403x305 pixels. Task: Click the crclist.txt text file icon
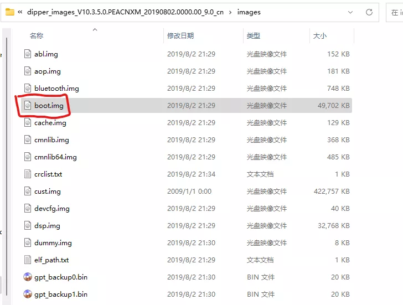point(28,174)
